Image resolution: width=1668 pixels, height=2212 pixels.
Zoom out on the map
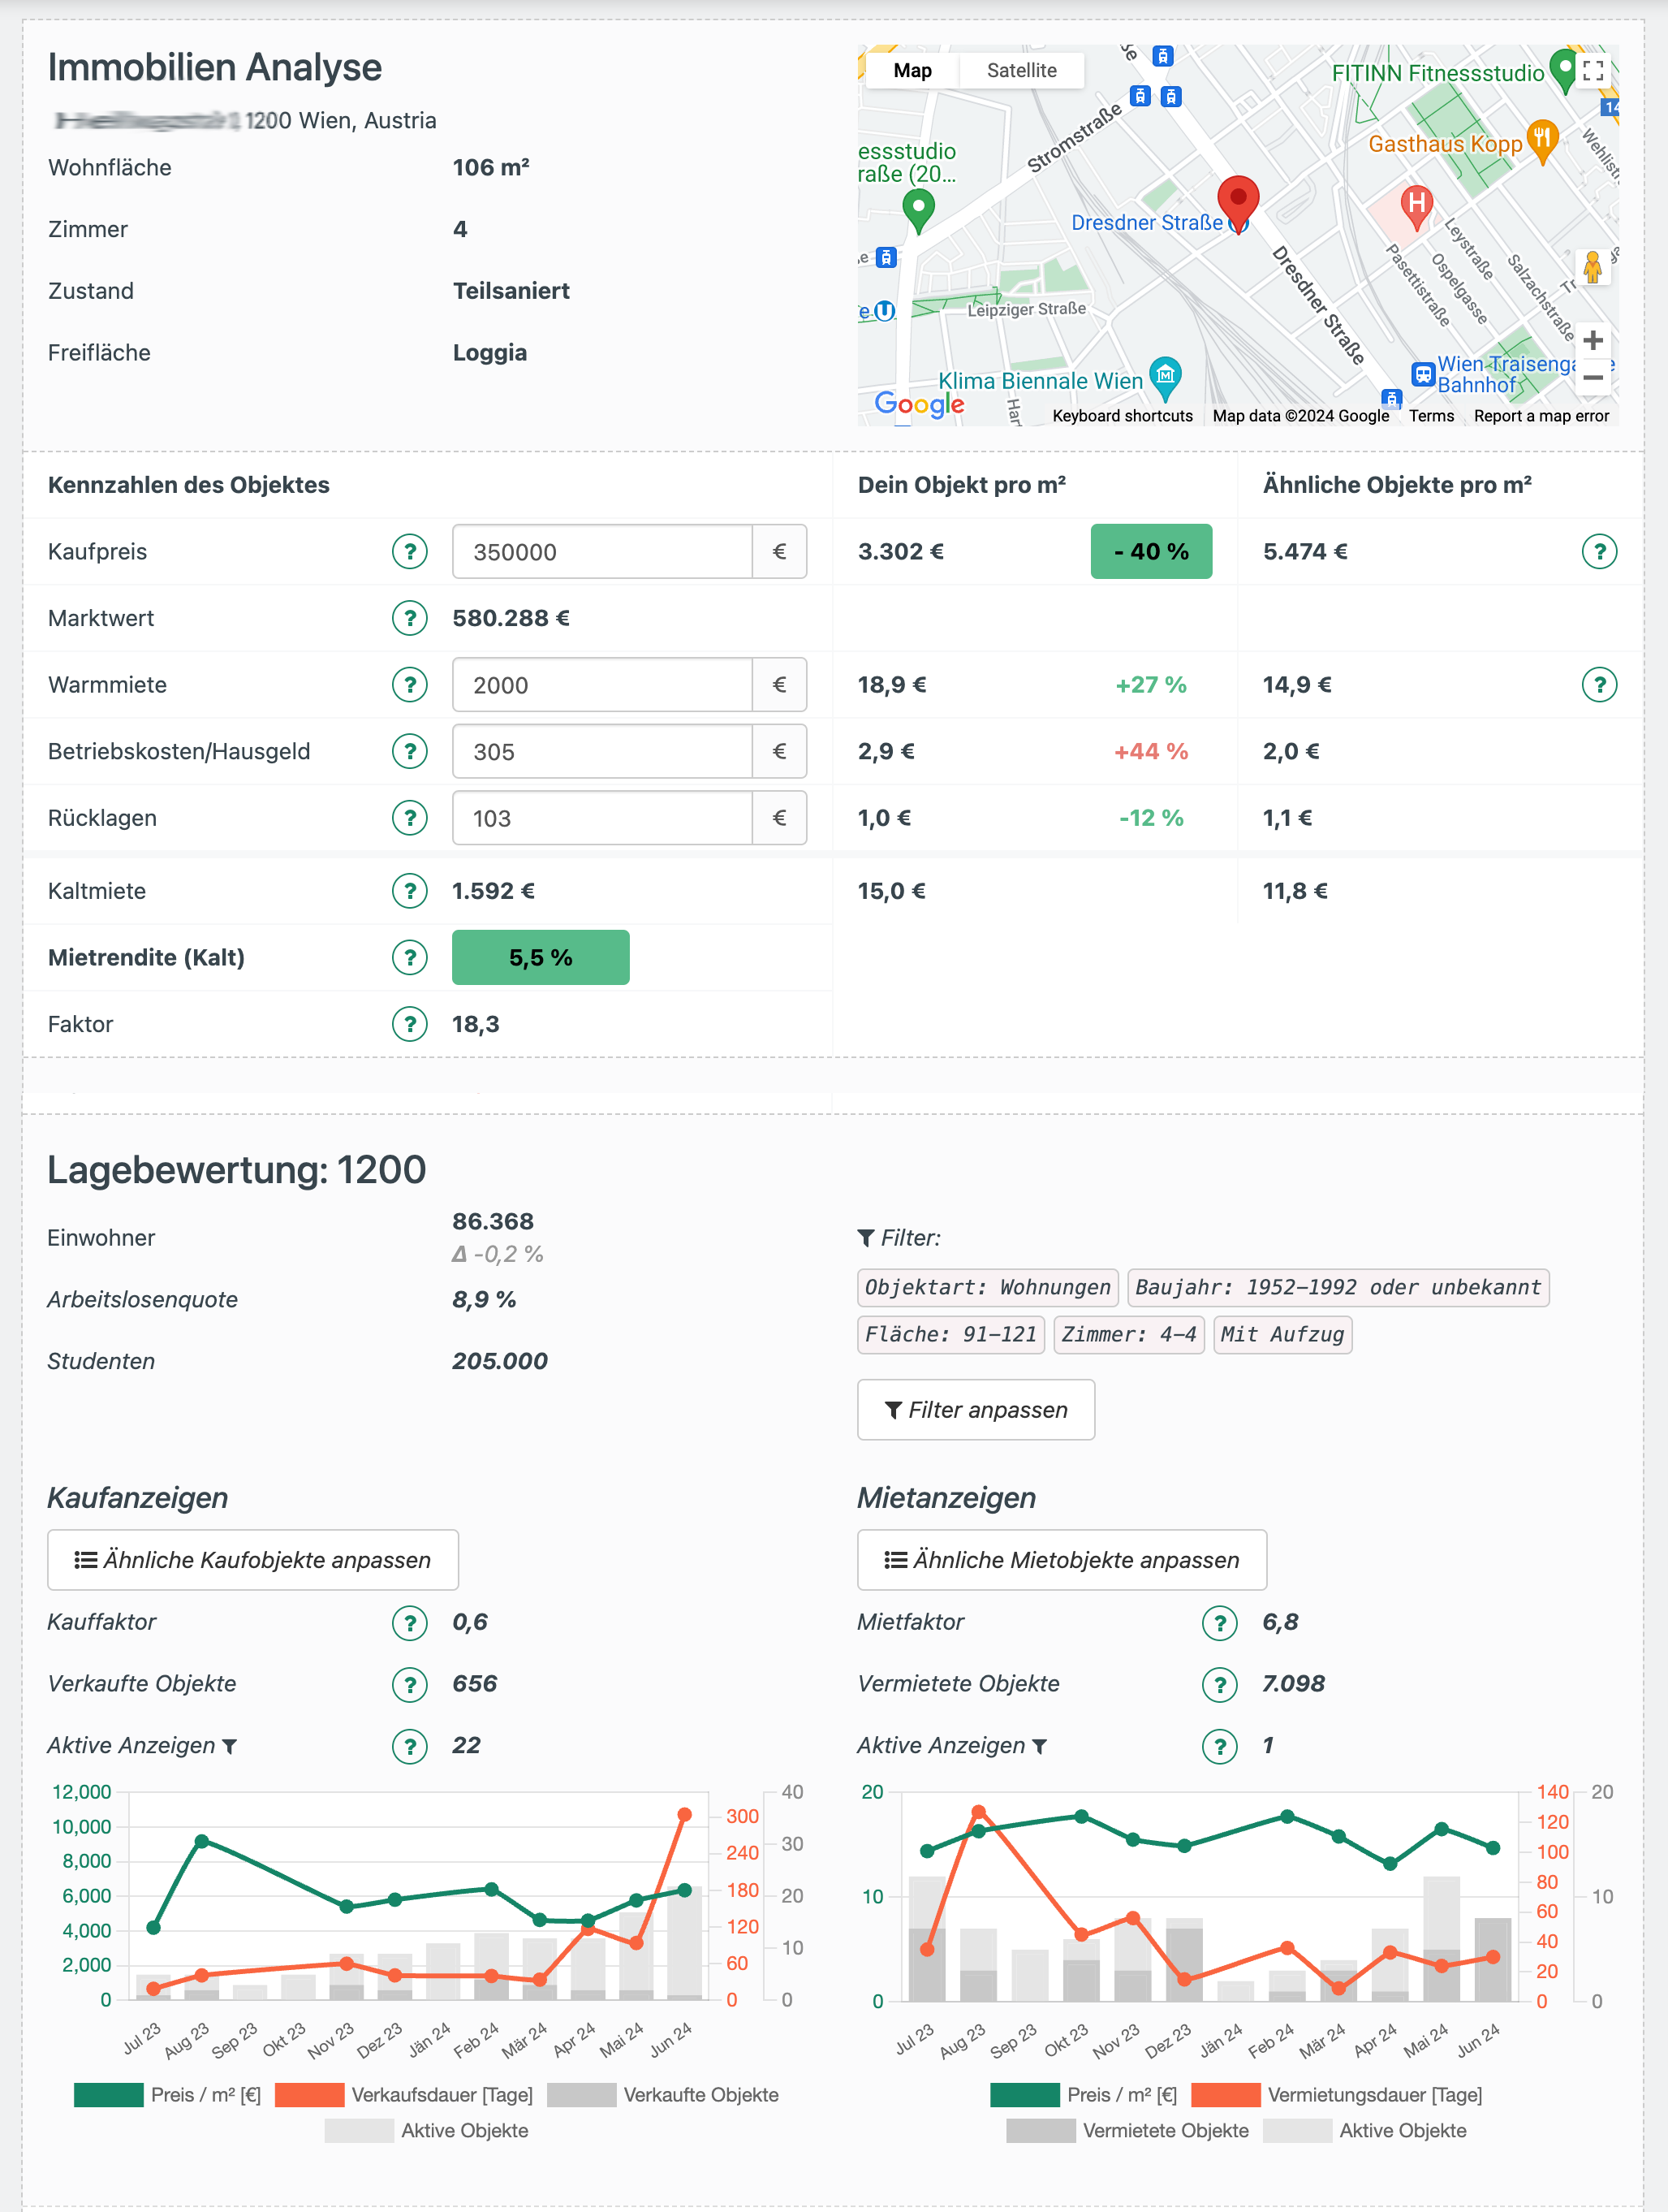coord(1593,378)
